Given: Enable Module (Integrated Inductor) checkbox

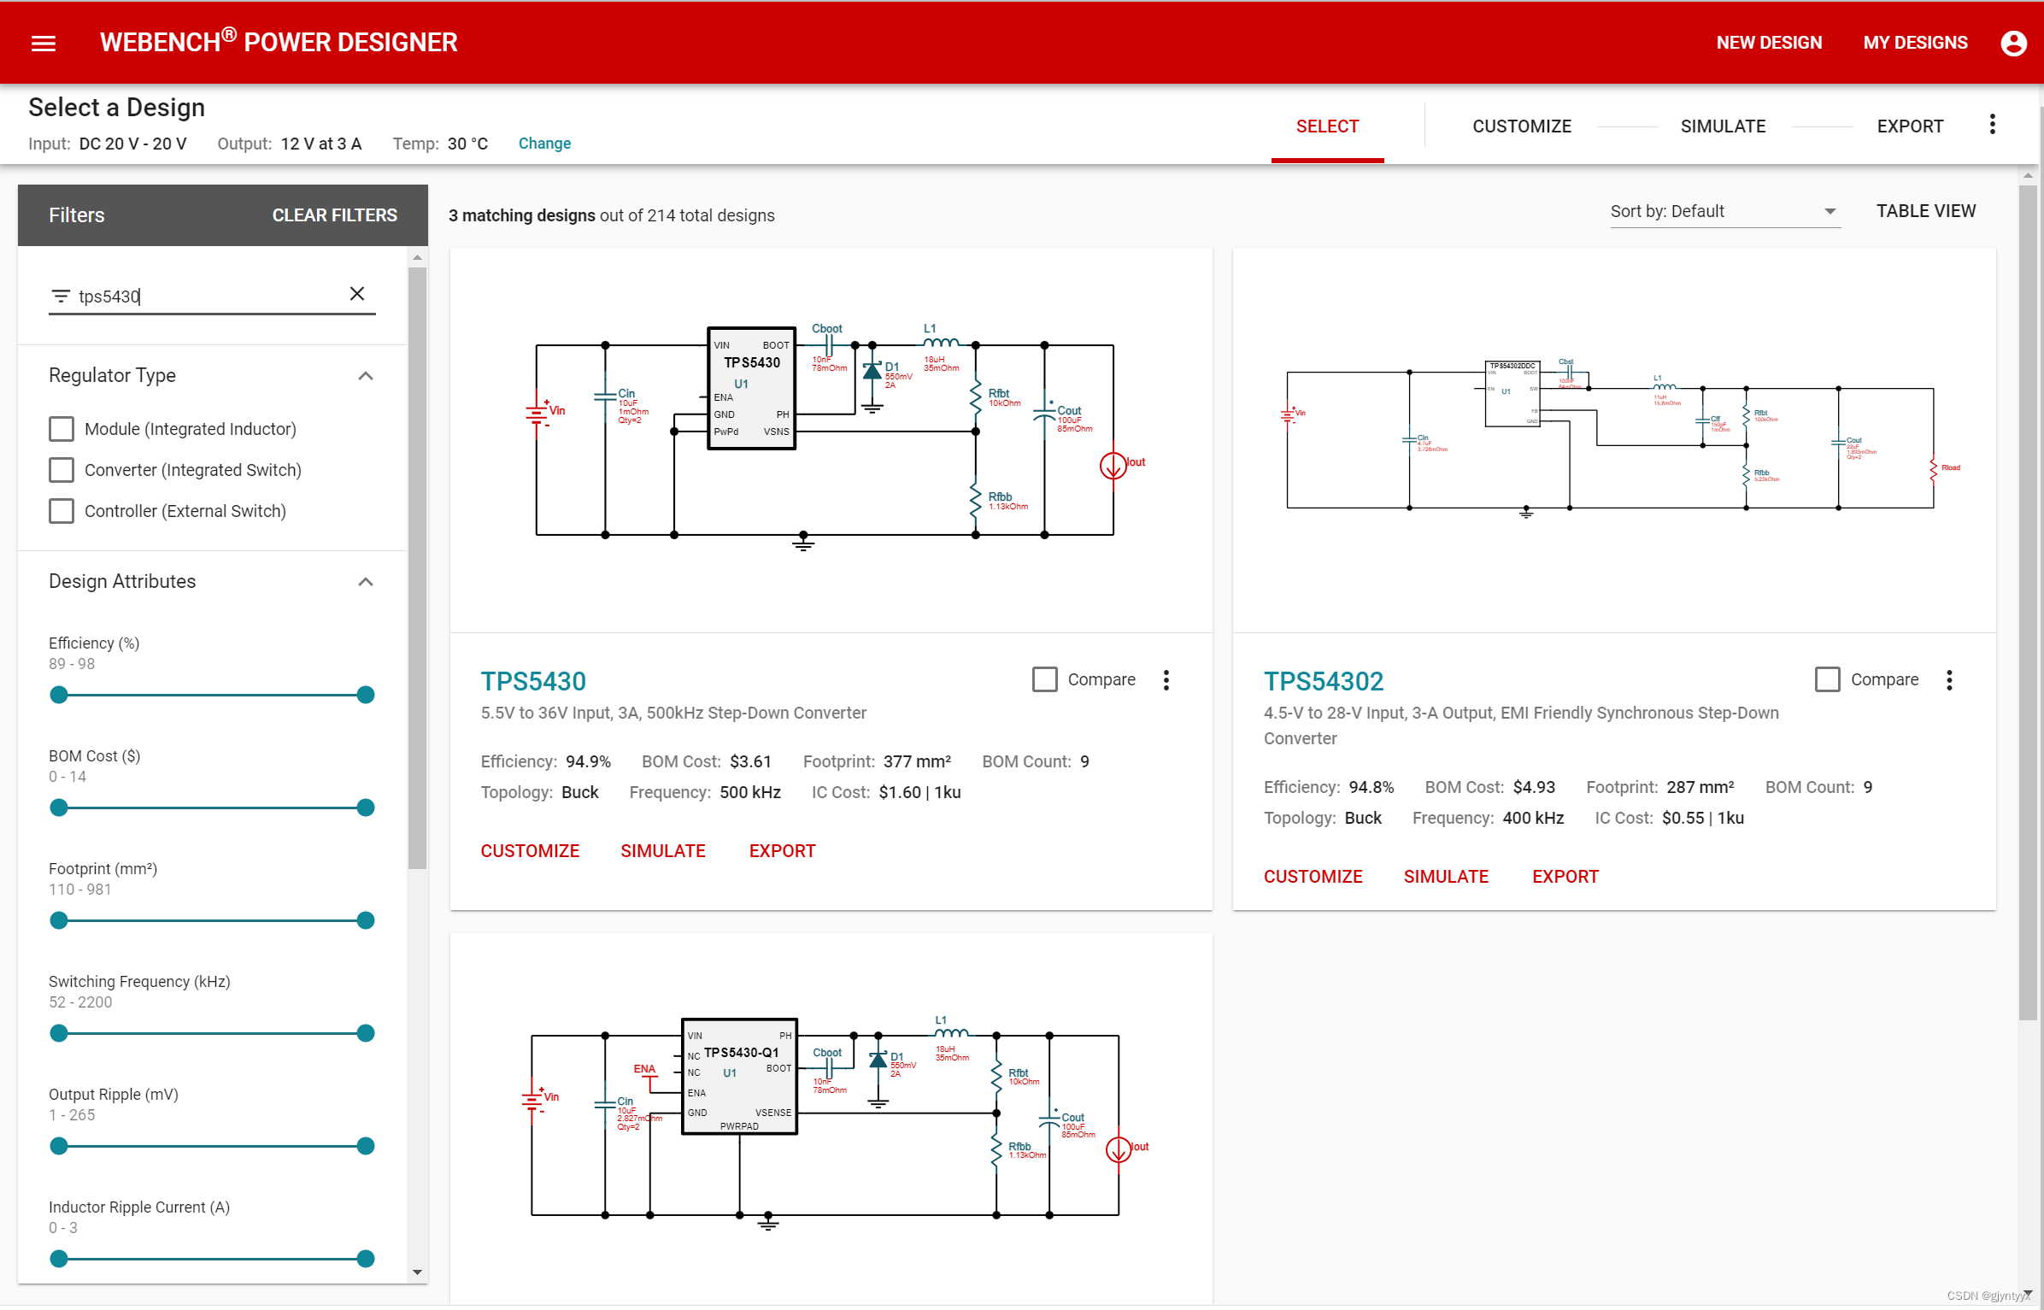Looking at the screenshot, I should point(62,429).
